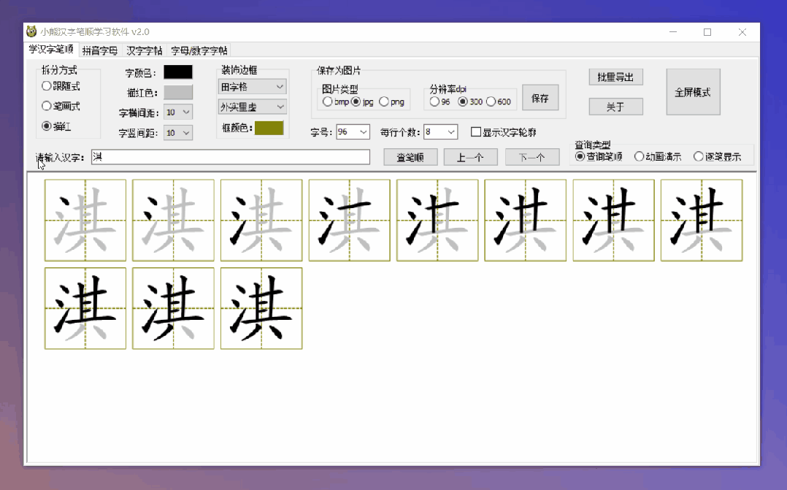Click the first stroke step thumbnail
The height and width of the screenshot is (490, 787).
tap(85, 220)
